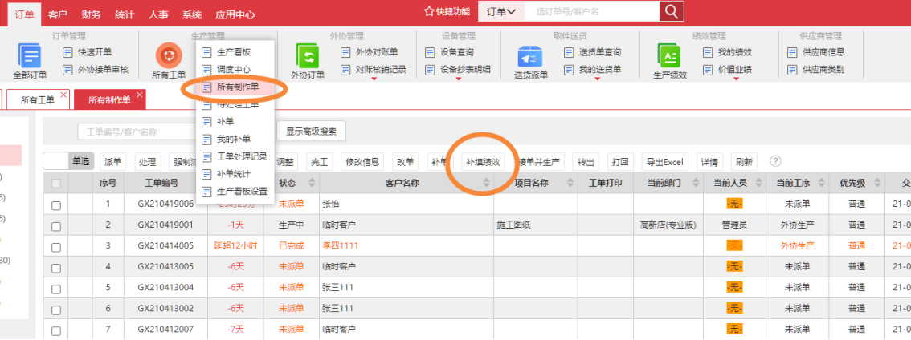911x340 pixels.
Task: Open 价值业绩 in ribbon
Action: click(x=727, y=70)
